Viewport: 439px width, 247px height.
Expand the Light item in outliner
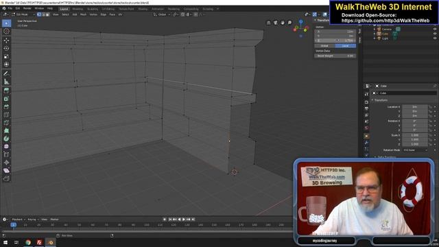pos(375,38)
